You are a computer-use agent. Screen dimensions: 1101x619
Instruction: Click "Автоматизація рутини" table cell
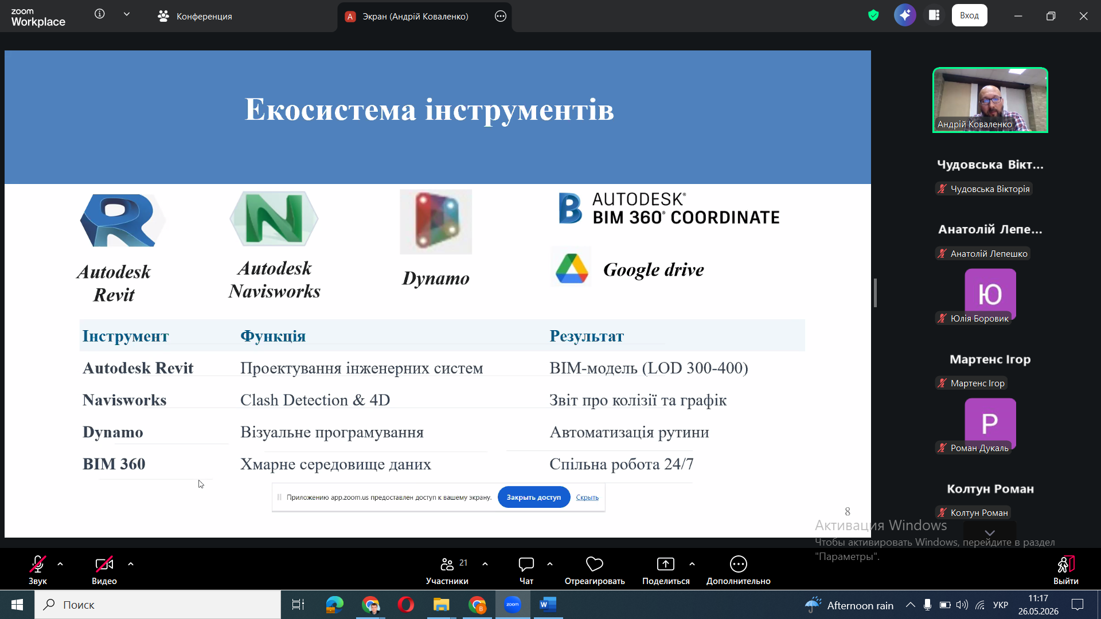[x=629, y=432]
